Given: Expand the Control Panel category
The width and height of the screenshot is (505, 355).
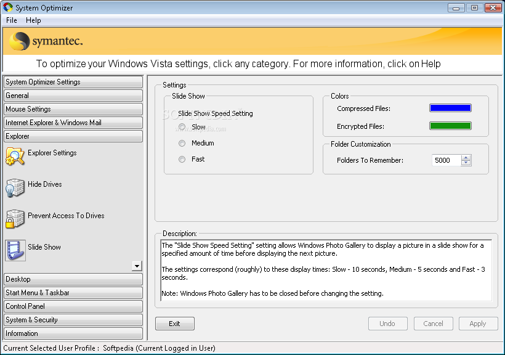Looking at the screenshot, I should pos(73,306).
